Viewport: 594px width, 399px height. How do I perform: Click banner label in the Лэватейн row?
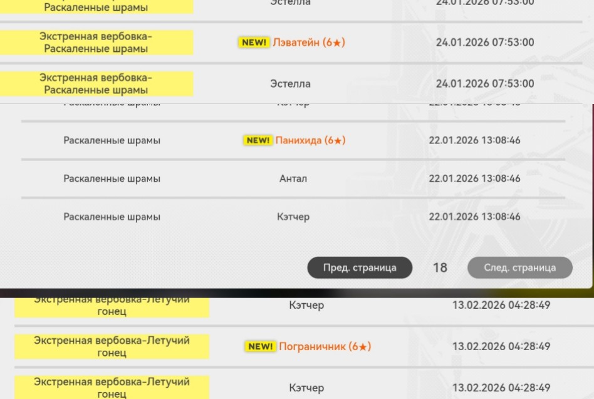96,43
